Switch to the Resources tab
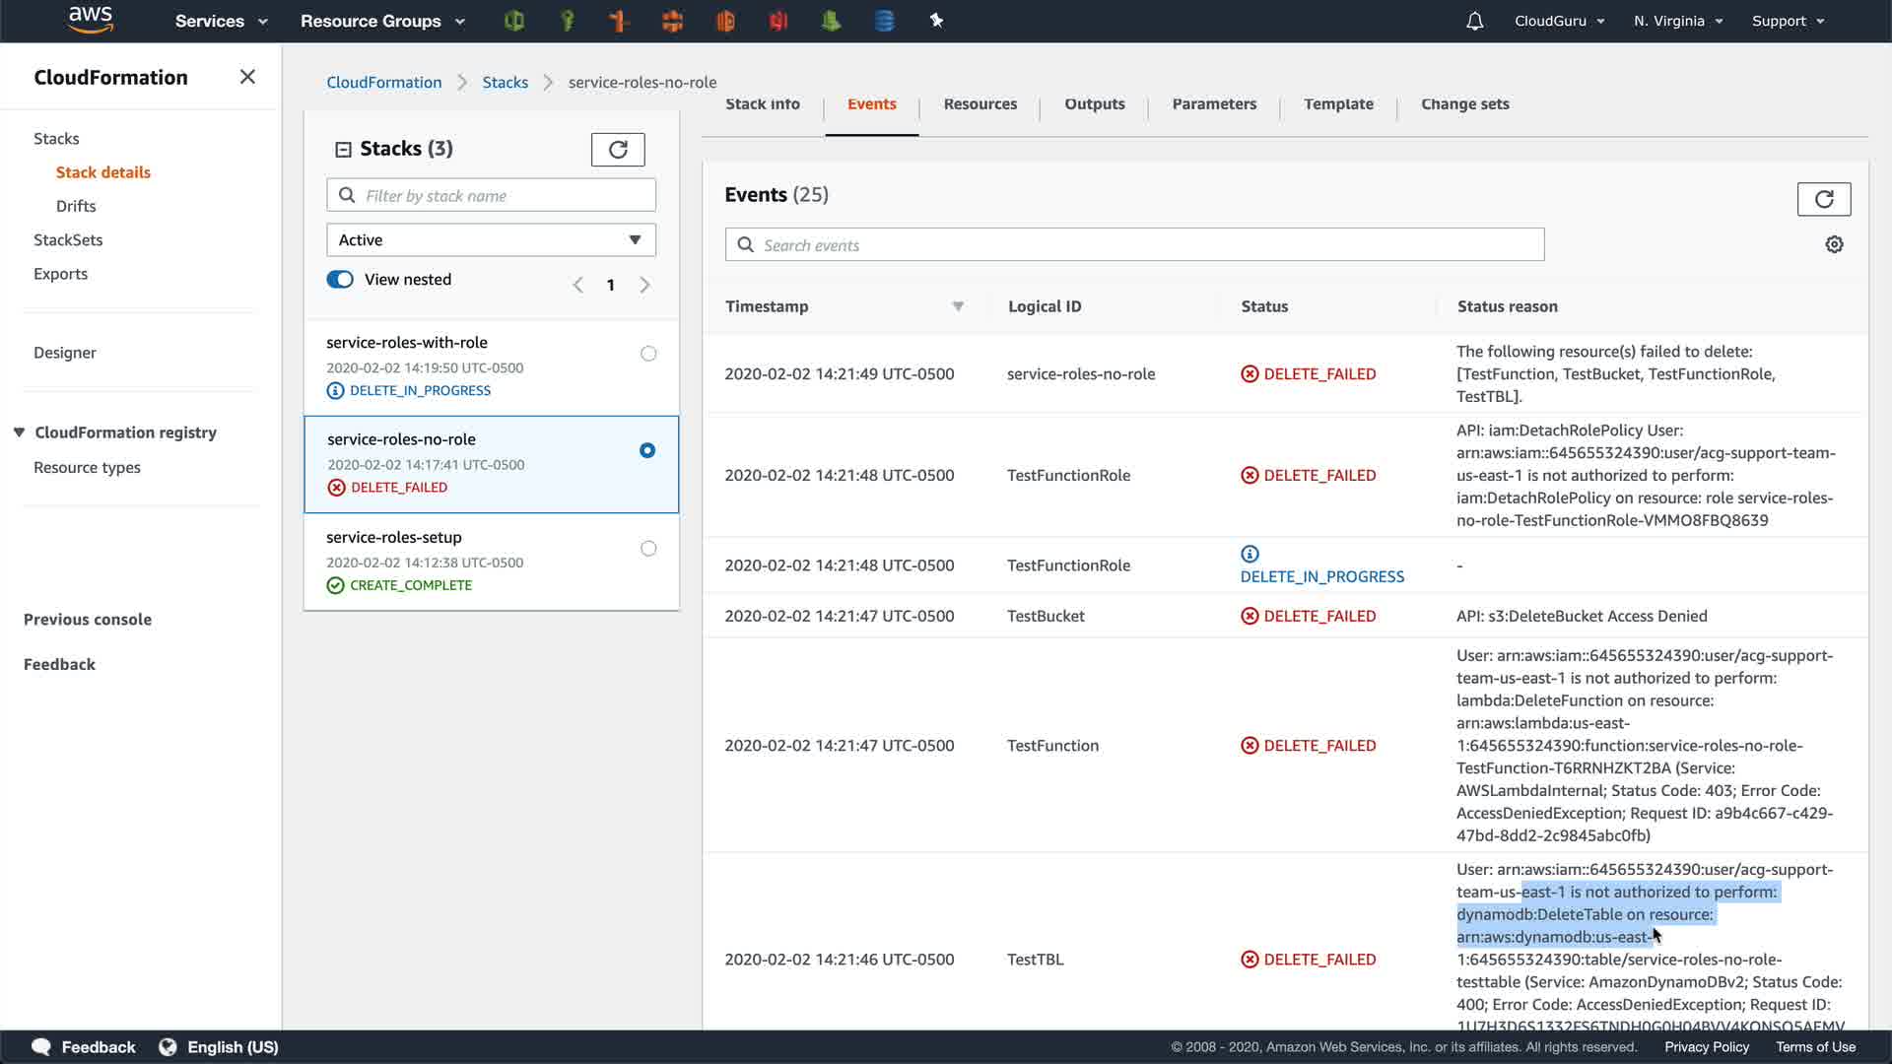Screen dimensions: 1892x1064 (980, 104)
